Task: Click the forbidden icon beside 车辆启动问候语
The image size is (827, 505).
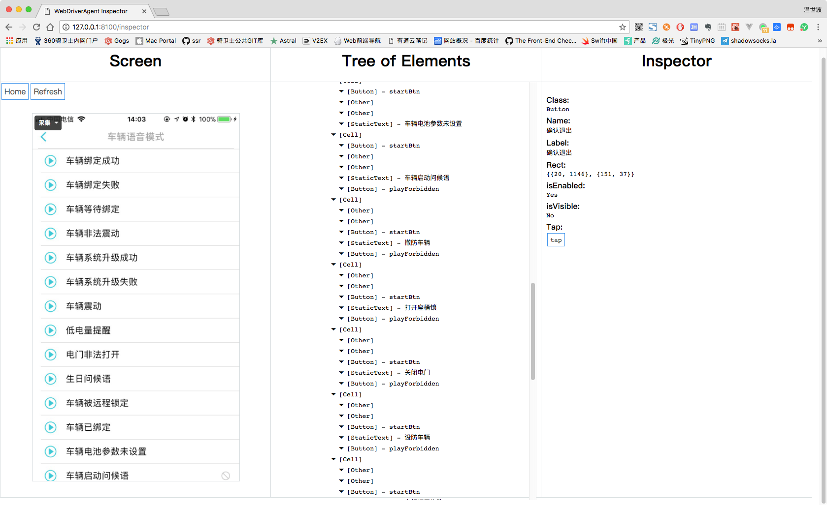Action: (226, 475)
